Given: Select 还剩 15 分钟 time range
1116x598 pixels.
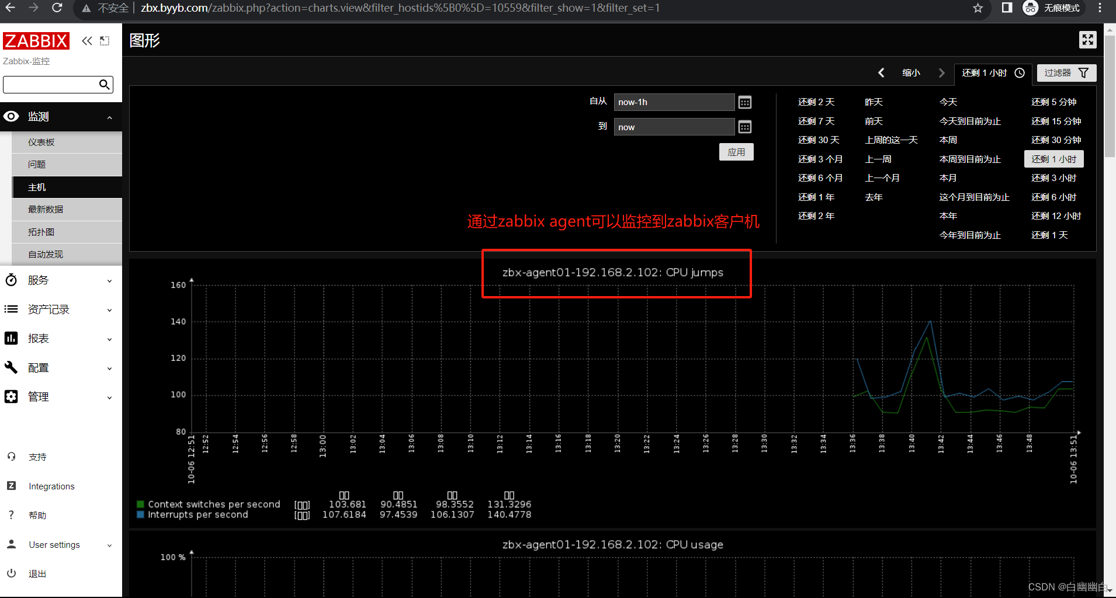Looking at the screenshot, I should click(1056, 121).
